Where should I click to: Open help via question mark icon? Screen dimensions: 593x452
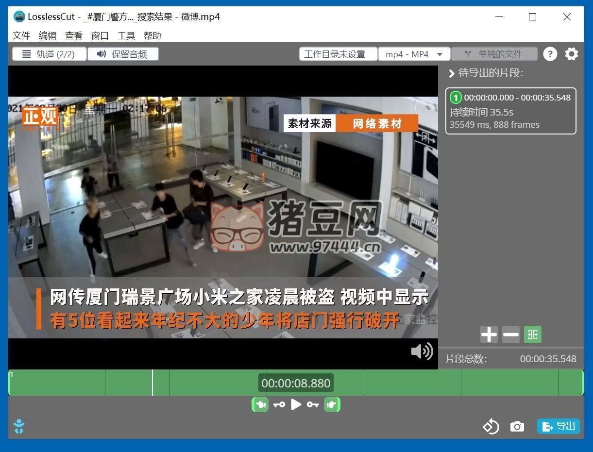click(550, 54)
